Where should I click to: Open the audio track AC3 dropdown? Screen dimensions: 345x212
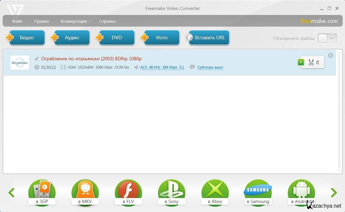click(x=162, y=68)
